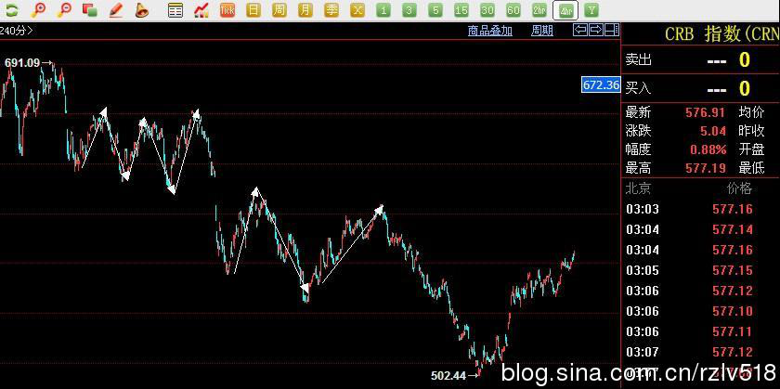The height and width of the screenshot is (389, 780).
Task: Click the left arrow chart navigation button
Action: (x=580, y=30)
